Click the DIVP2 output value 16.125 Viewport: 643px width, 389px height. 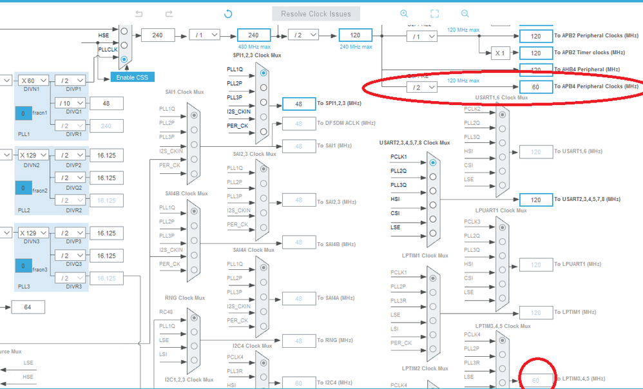coord(106,155)
